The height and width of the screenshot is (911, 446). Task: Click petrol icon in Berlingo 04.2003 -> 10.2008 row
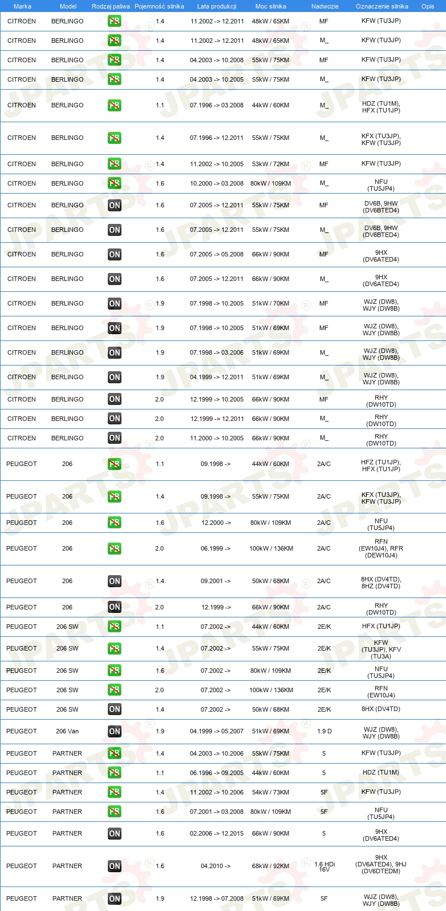point(115,60)
